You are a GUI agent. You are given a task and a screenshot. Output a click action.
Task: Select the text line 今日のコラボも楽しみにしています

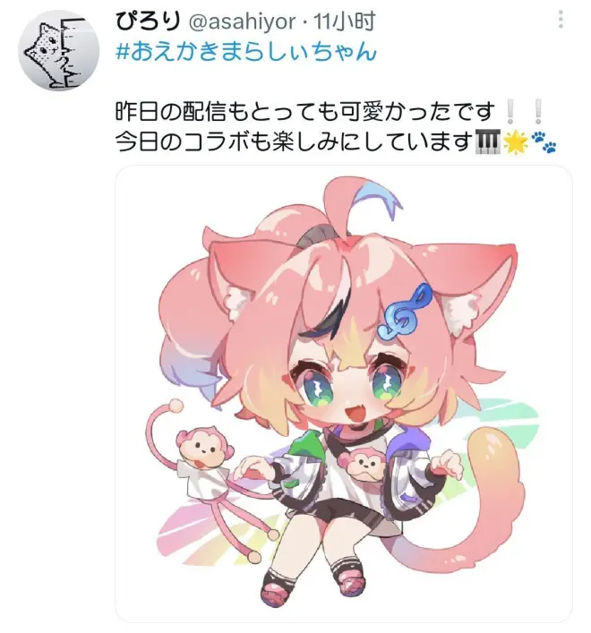point(295,141)
